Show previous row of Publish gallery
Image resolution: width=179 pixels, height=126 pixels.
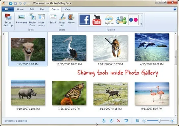point(141,16)
